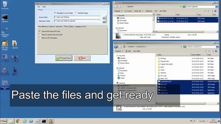Enable 'Remove camera make and model'

pos(40,34)
